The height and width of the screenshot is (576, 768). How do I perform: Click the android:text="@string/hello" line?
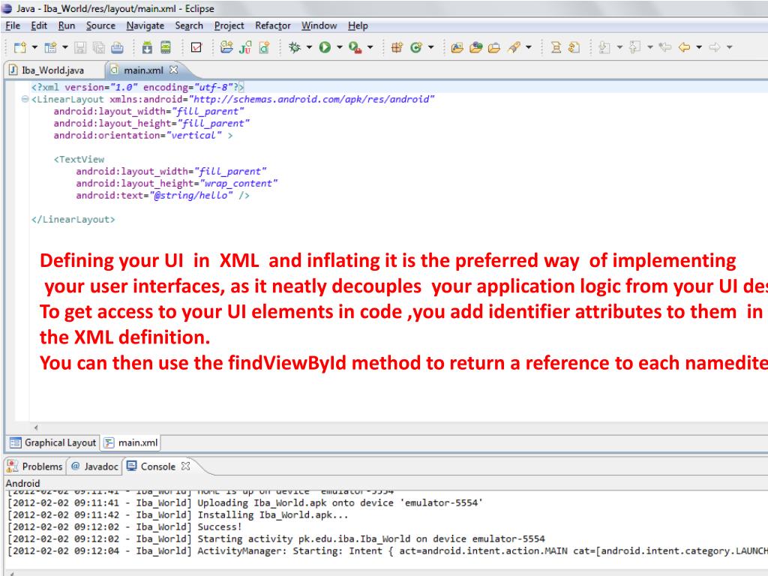point(163,196)
